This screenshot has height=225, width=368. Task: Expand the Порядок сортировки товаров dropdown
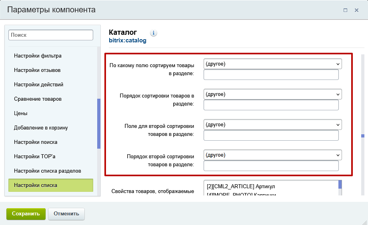pos(272,94)
